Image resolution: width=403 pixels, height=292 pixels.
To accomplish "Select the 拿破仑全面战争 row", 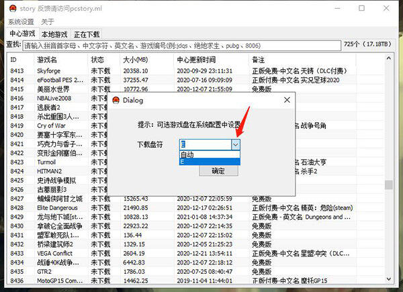I will click(x=195, y=226).
